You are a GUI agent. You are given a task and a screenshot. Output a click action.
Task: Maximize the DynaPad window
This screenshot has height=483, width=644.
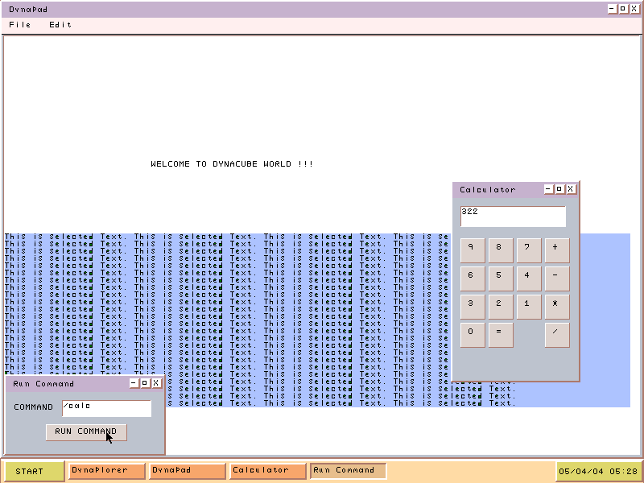tap(623, 9)
